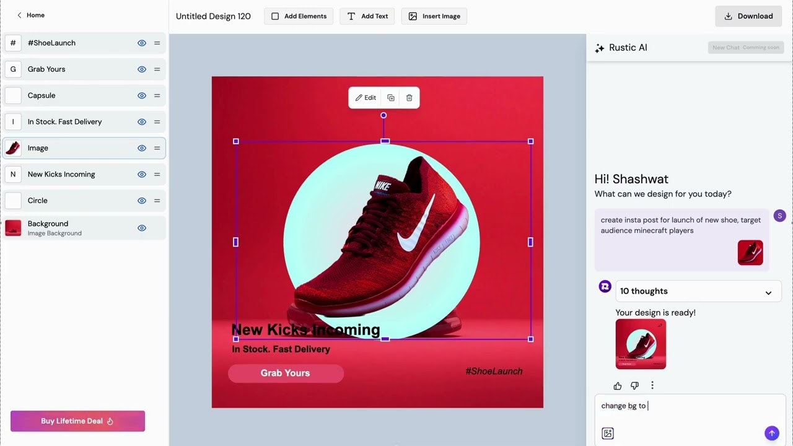Click the Insert Image button
This screenshot has height=446, width=793.
[x=434, y=16]
